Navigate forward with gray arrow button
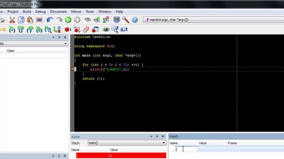Screen dimensions: 284x159 click(x=77, y=19)
